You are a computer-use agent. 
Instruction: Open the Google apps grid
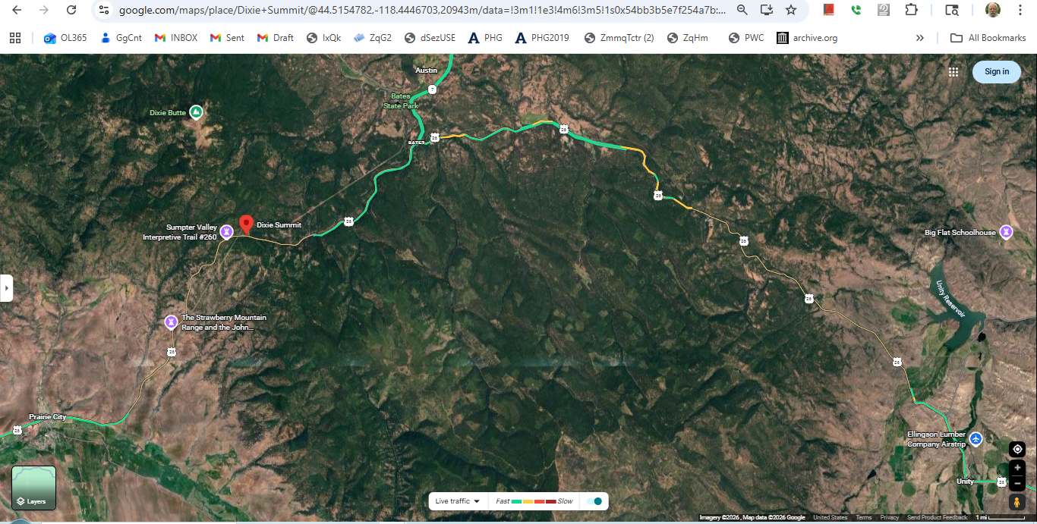point(953,72)
